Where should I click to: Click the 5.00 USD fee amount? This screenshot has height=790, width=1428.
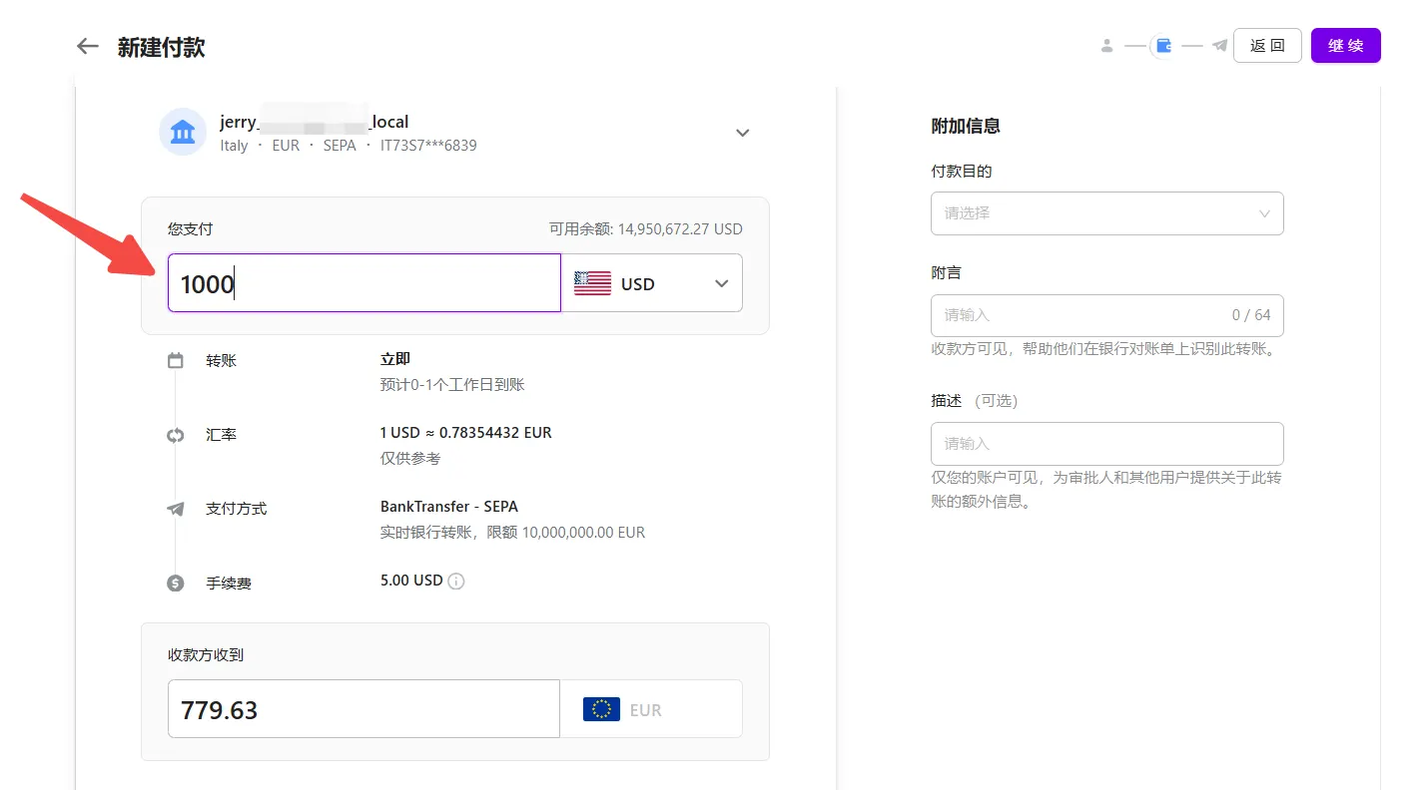coord(411,581)
